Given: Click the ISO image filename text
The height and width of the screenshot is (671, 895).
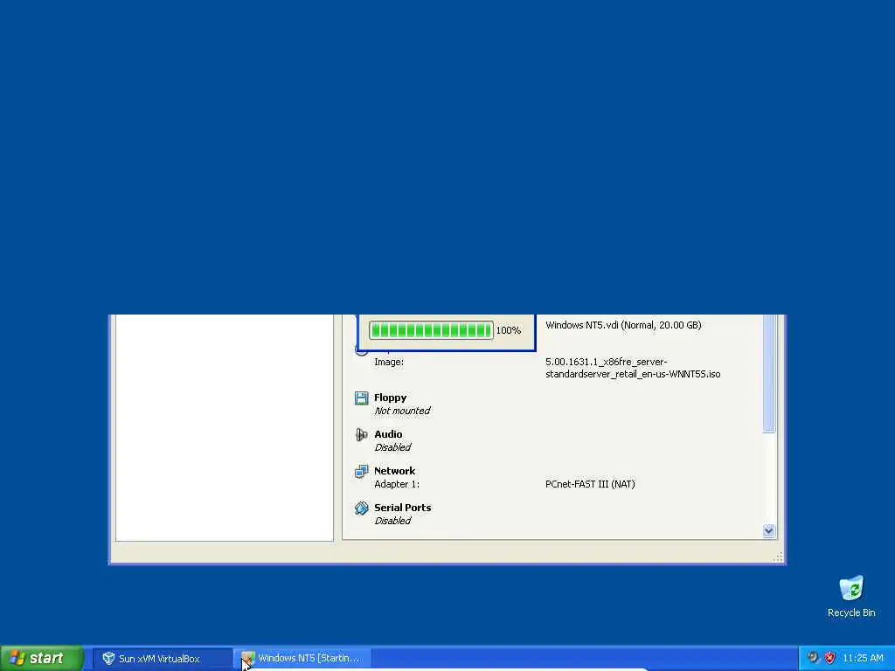Looking at the screenshot, I should click(633, 368).
